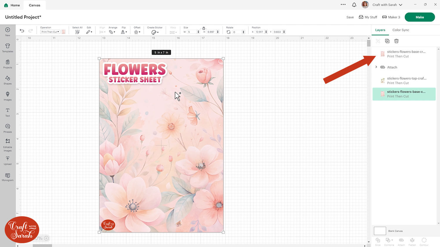The width and height of the screenshot is (440, 247).
Task: Click the Undo arrow
Action: point(22,31)
